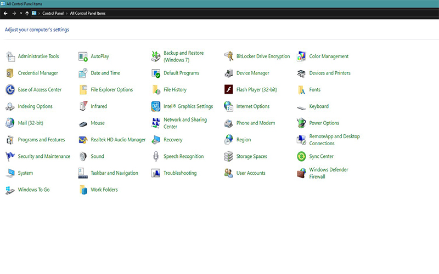Viewport: 439px width, 274px height.
Task: Click the AutoPlay icon
Action: point(83,56)
